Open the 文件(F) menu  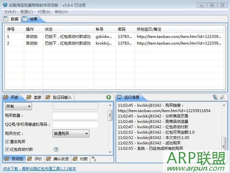coord(10,12)
